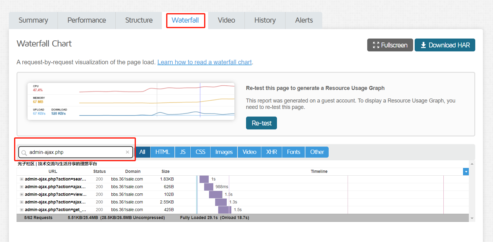Open the Structure tab
The height and width of the screenshot is (242, 493).
coord(139,20)
